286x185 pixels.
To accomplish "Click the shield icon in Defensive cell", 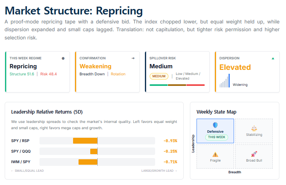I will coord(215,125).
